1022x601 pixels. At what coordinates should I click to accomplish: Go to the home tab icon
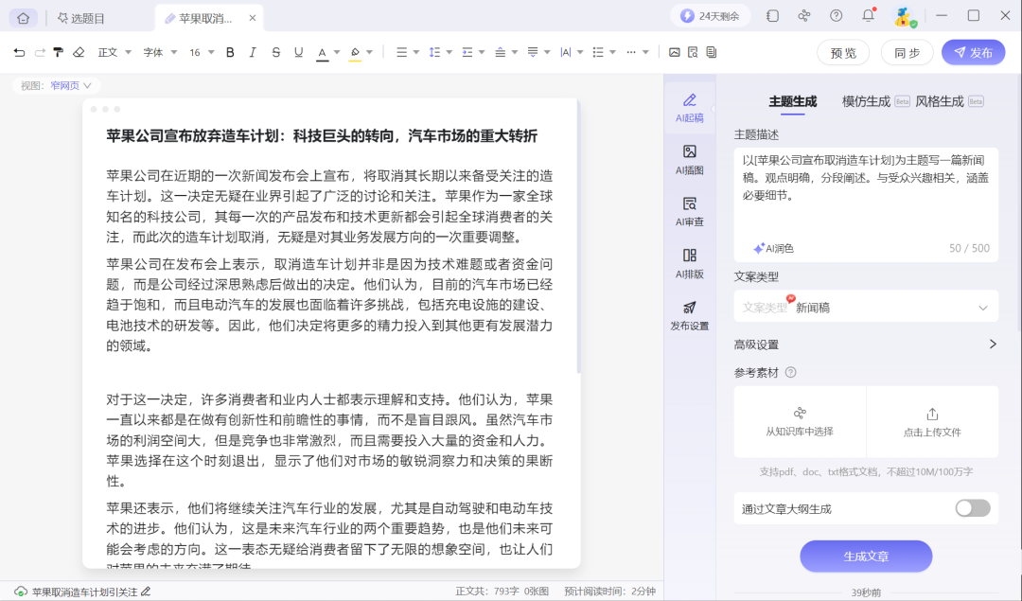[24, 18]
